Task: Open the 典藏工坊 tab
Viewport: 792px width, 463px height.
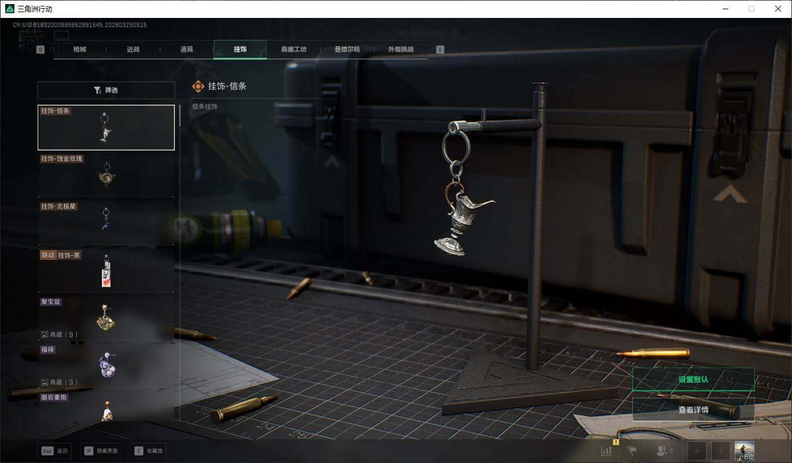Action: [x=294, y=50]
